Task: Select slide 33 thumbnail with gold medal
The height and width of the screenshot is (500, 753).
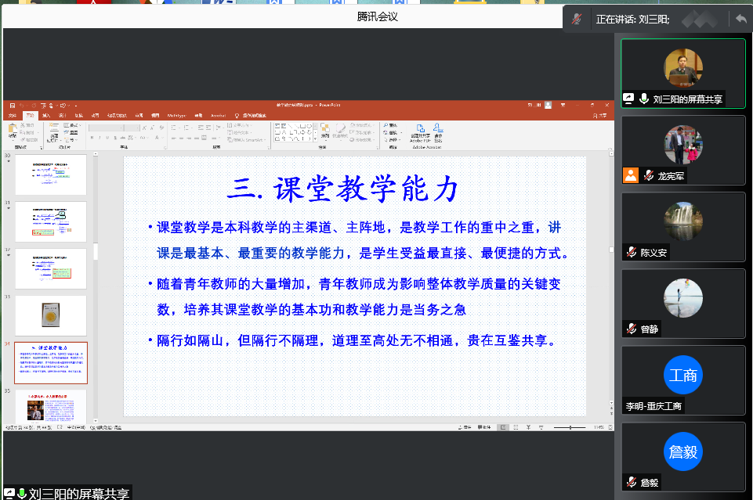Action: (x=51, y=315)
